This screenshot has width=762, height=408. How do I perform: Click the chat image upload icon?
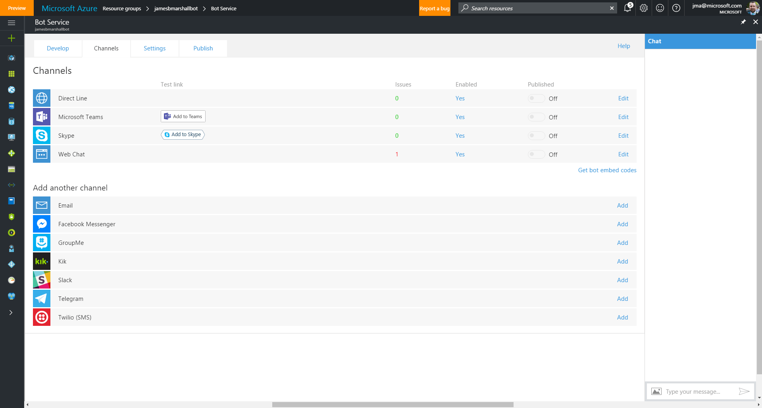(656, 392)
